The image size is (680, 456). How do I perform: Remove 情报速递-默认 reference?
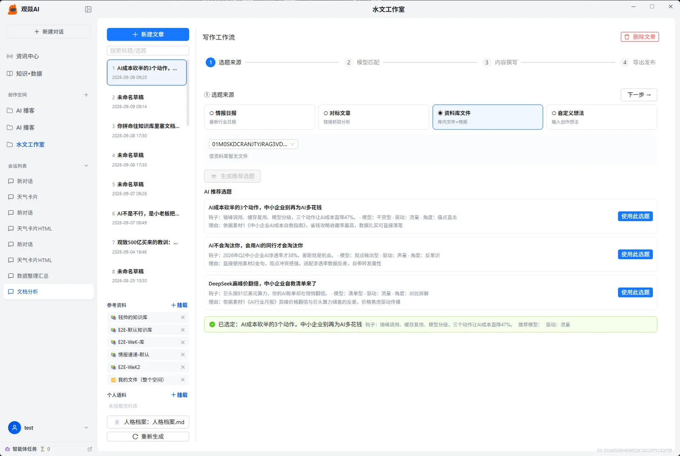tap(183, 354)
